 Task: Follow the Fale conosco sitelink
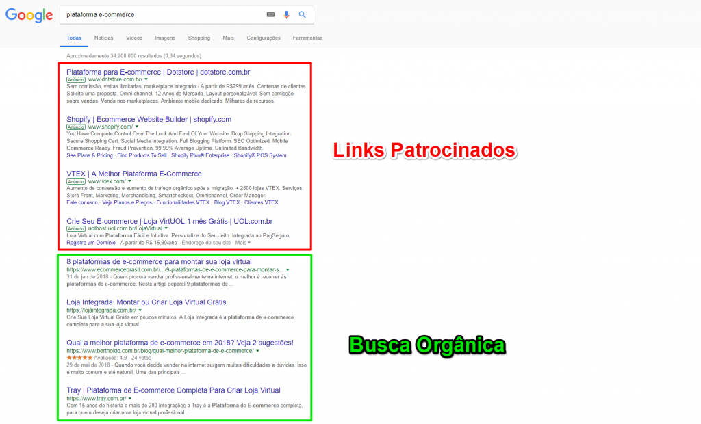82,203
